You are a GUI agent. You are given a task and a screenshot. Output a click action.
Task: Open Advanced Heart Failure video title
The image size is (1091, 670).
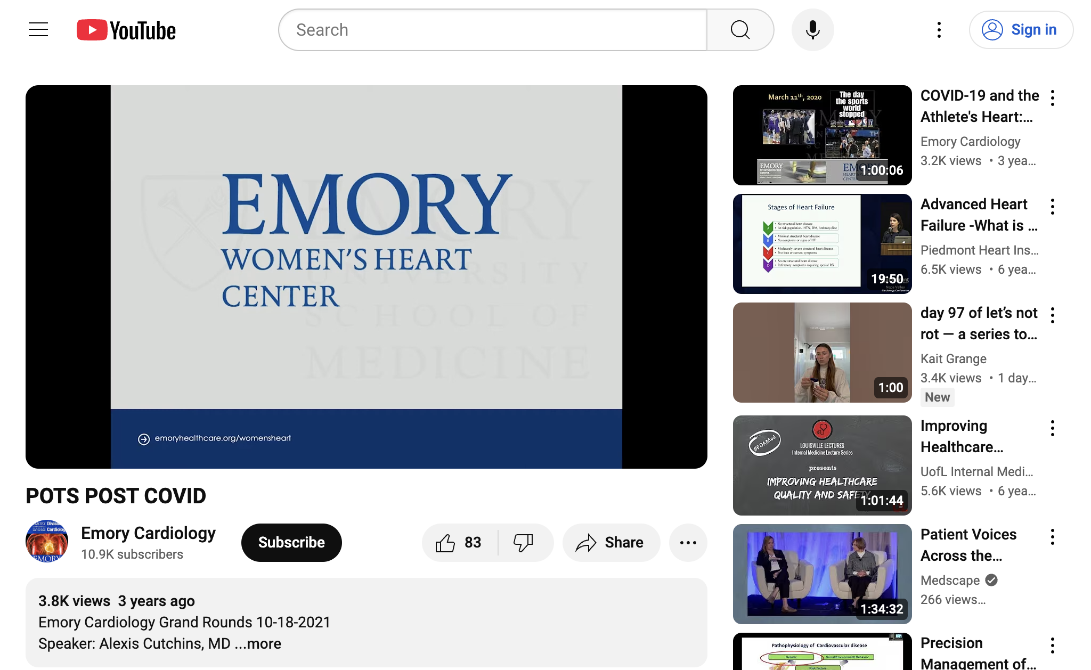click(979, 215)
